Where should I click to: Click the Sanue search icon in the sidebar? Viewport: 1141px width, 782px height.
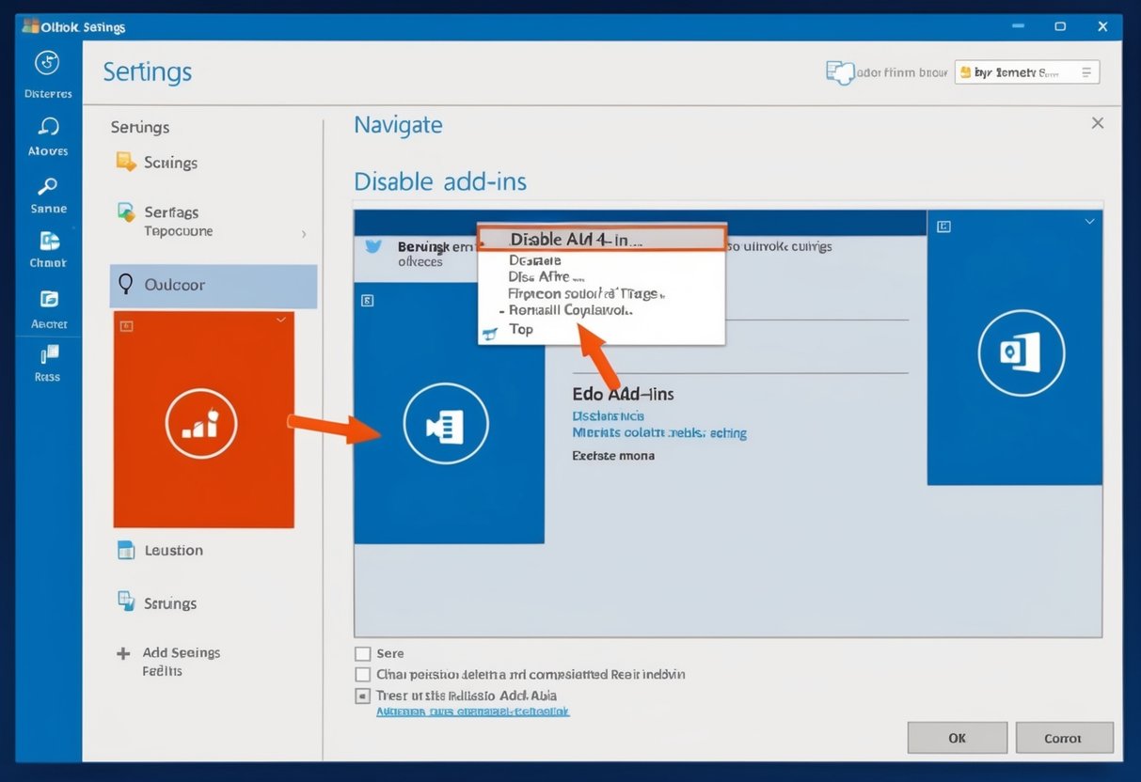coord(47,190)
